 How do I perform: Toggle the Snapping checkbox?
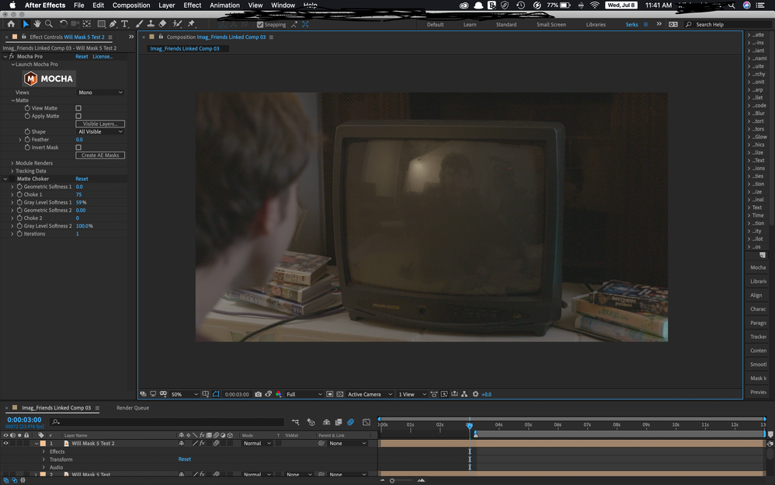260,24
